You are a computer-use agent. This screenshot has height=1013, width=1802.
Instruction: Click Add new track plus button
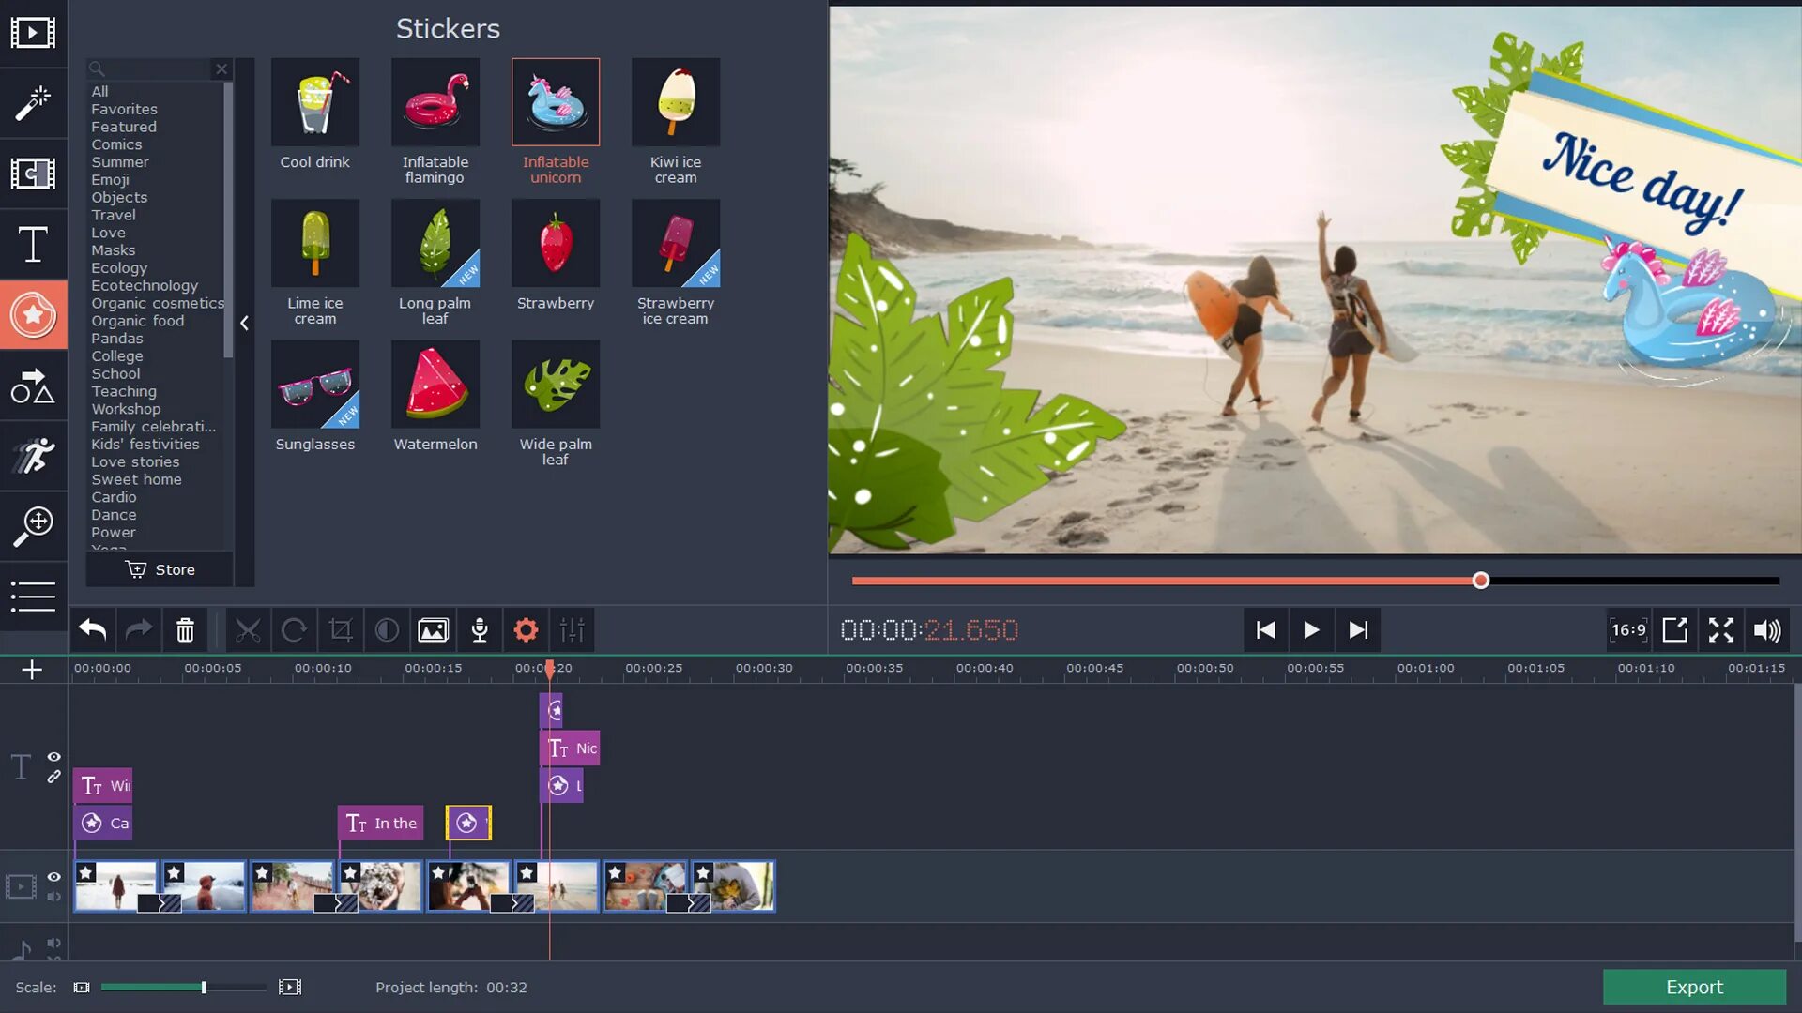click(32, 669)
